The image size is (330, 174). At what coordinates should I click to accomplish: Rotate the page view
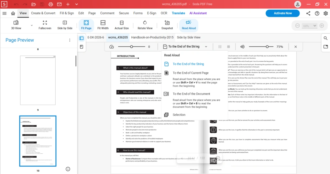(x=145, y=25)
